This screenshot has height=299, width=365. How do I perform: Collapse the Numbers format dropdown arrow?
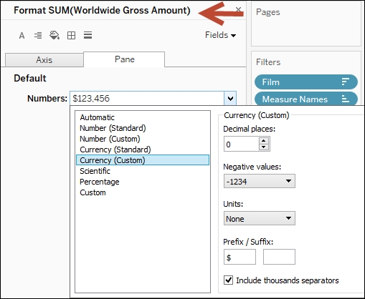point(230,98)
